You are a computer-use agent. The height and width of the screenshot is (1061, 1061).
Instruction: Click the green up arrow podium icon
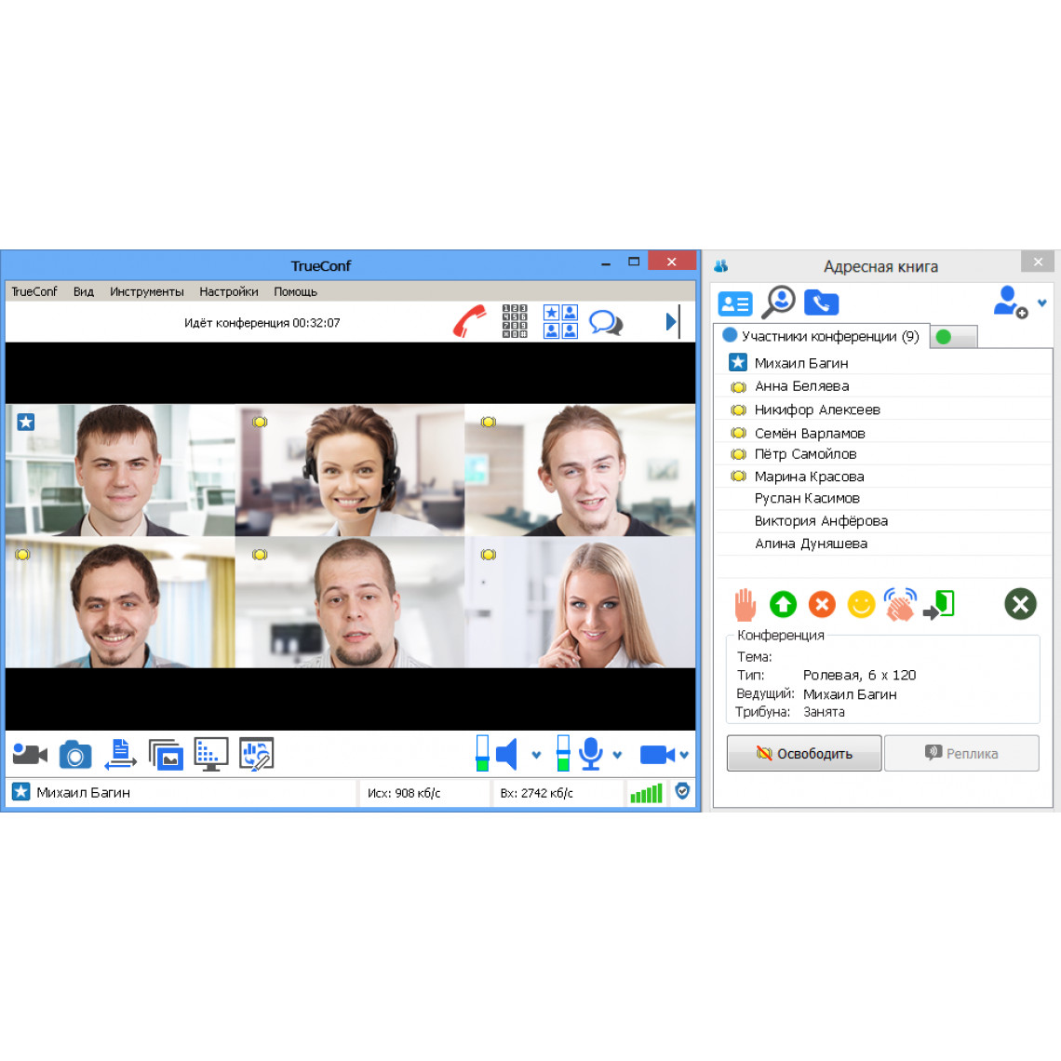click(x=783, y=604)
